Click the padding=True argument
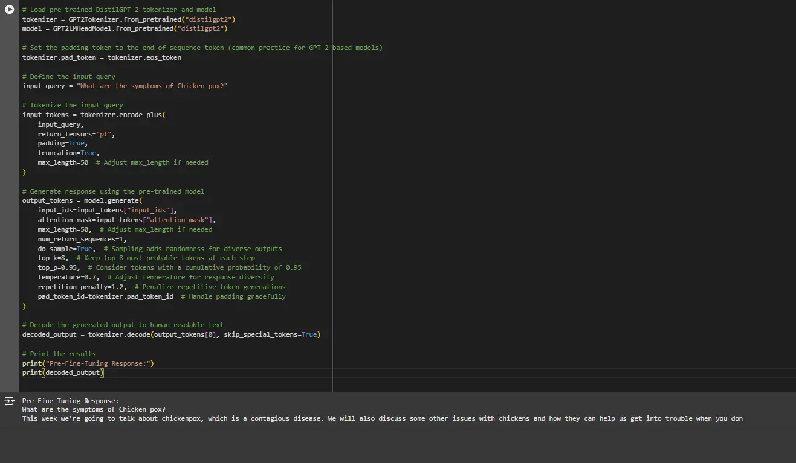 (63, 144)
